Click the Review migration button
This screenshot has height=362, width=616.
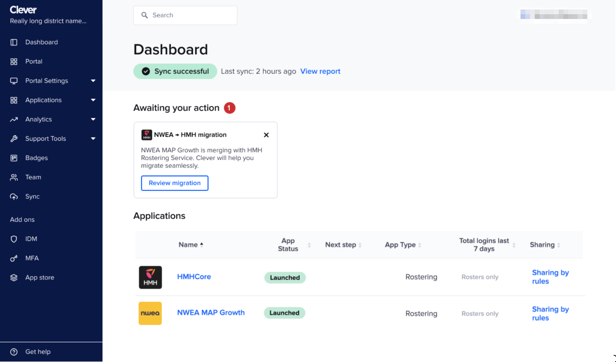tap(175, 183)
